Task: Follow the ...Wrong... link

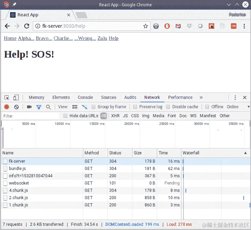Action: pos(85,38)
